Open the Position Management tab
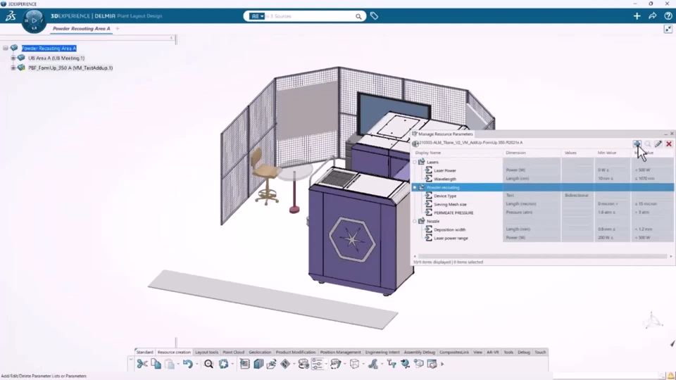 (340, 352)
